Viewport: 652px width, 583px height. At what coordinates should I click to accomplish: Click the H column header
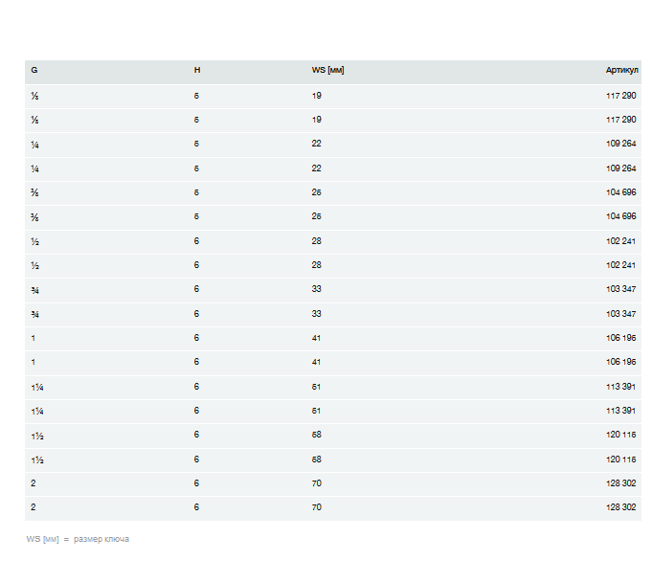click(197, 70)
